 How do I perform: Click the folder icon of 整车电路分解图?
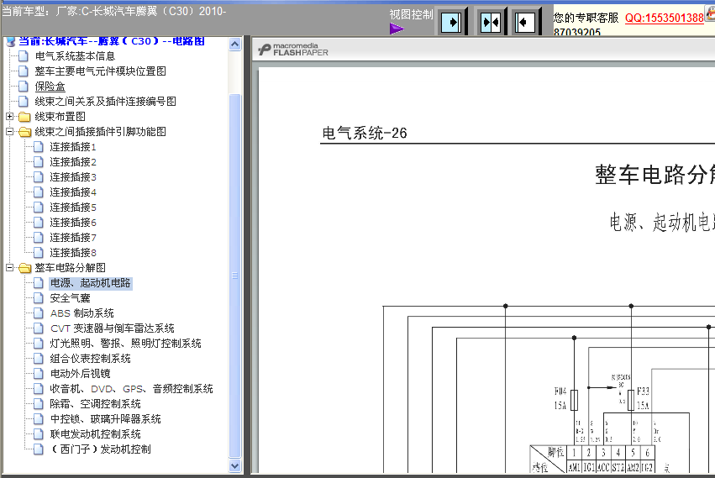coord(24,268)
